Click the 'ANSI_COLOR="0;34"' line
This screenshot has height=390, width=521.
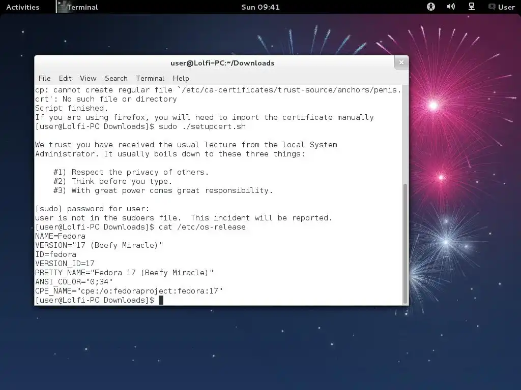click(x=74, y=281)
